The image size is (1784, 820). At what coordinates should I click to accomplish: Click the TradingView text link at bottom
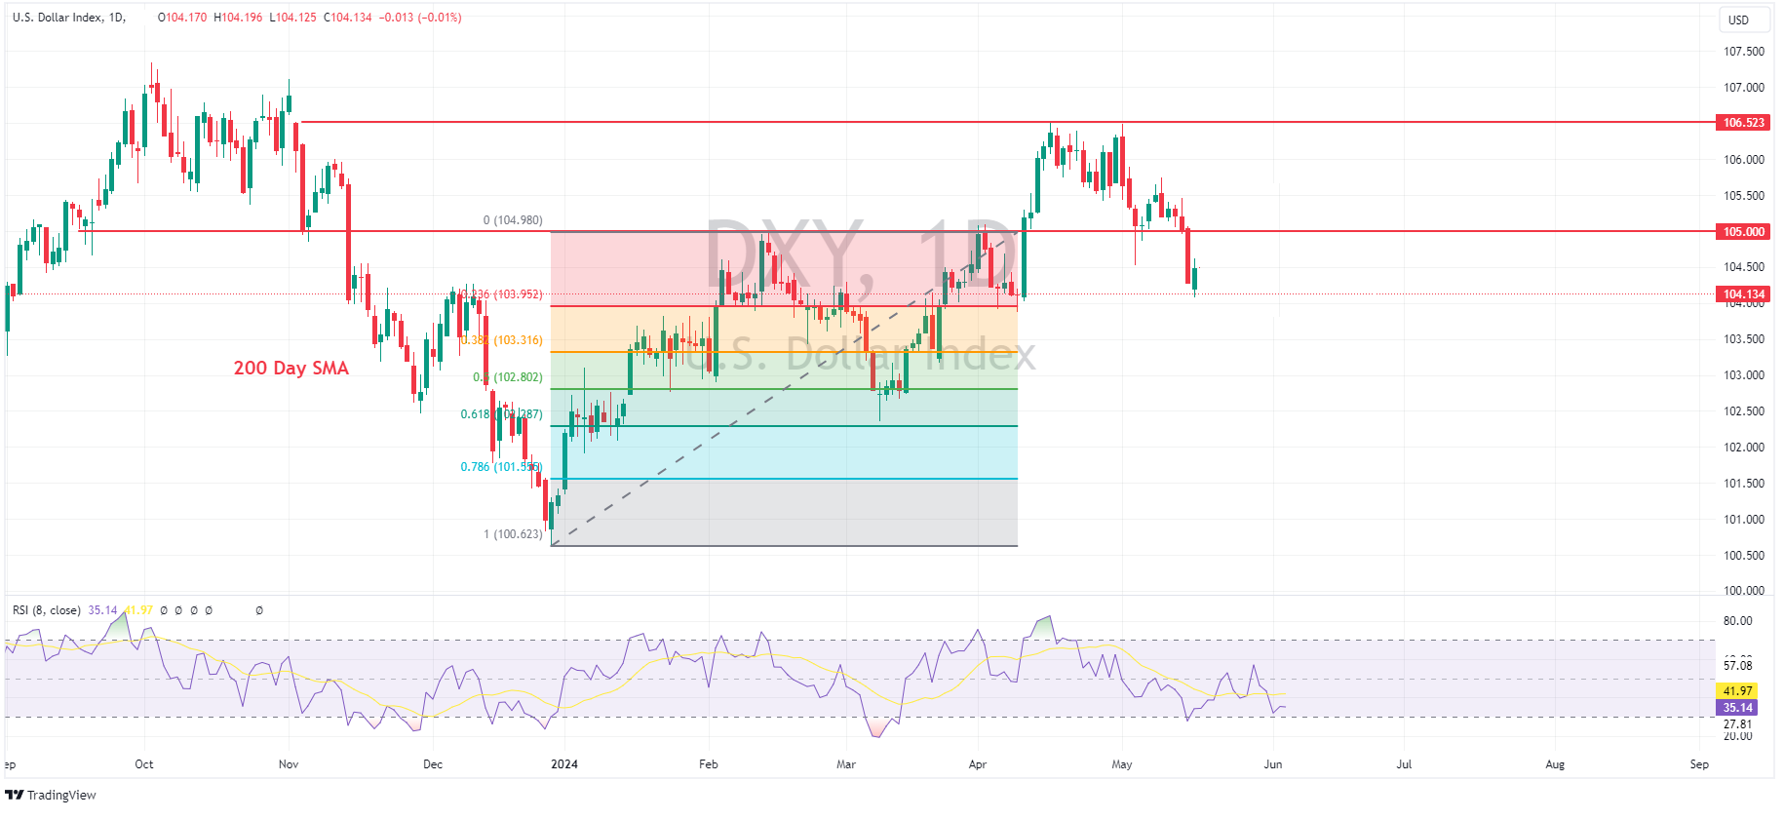tap(61, 795)
